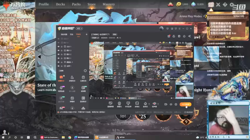The height and width of the screenshot is (140, 250).
Task: Open the Packs tab in MTG Arena
Action: [x=76, y=4]
